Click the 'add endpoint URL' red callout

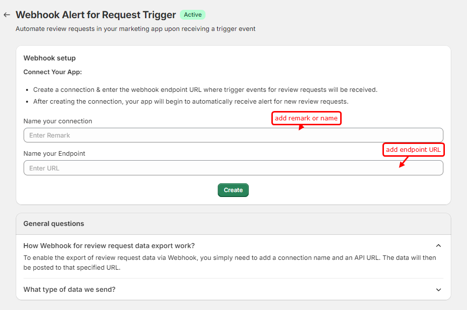[413, 150]
